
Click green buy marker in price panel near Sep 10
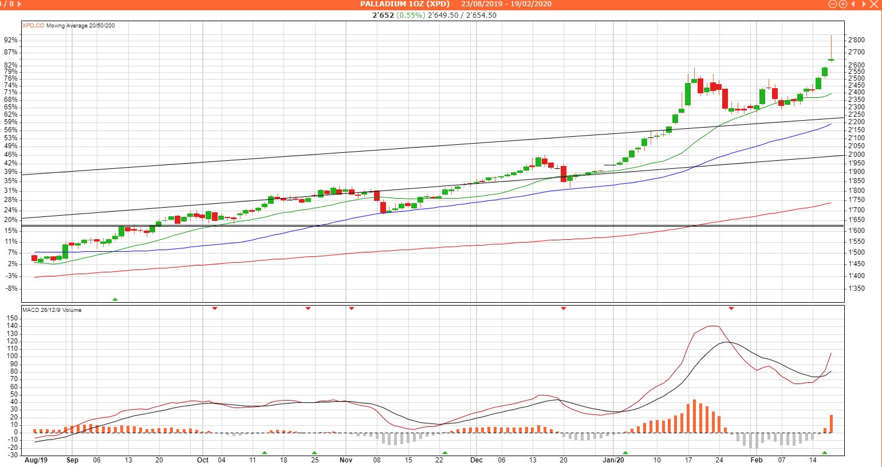pos(115,299)
